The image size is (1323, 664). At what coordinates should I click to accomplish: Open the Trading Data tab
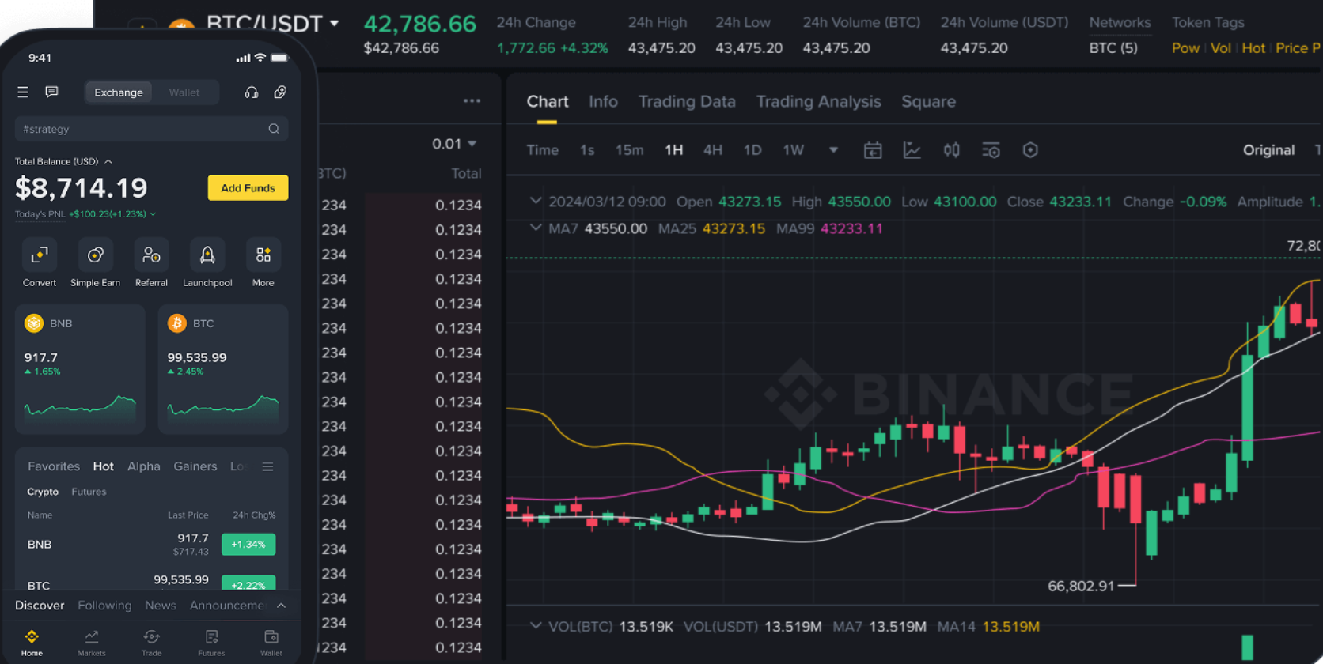point(687,102)
